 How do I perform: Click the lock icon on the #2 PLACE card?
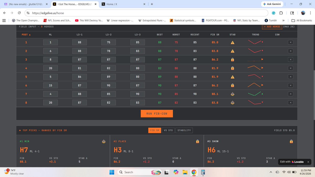(197, 141)
